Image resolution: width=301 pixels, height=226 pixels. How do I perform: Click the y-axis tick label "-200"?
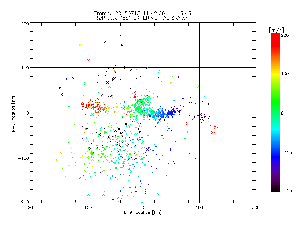[x=23, y=202]
